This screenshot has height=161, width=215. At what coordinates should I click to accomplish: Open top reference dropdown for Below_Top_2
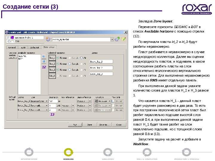[x=73, y=106]
